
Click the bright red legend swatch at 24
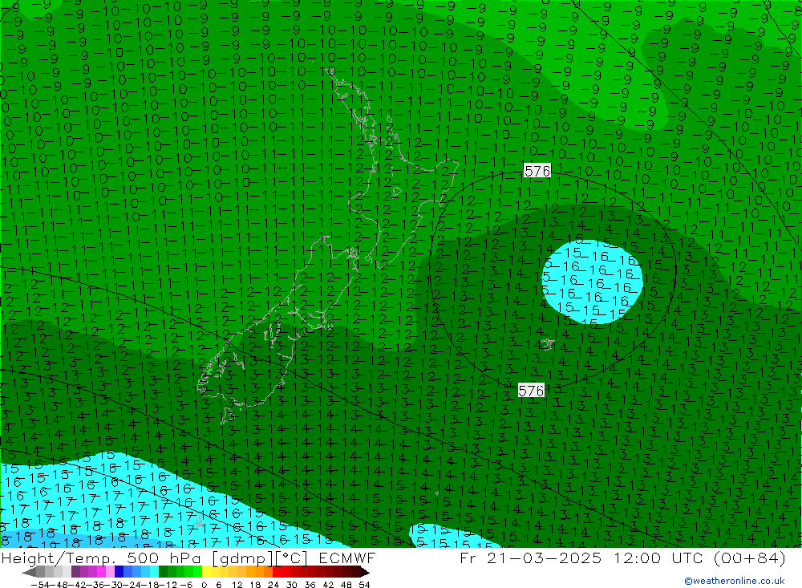[277, 572]
